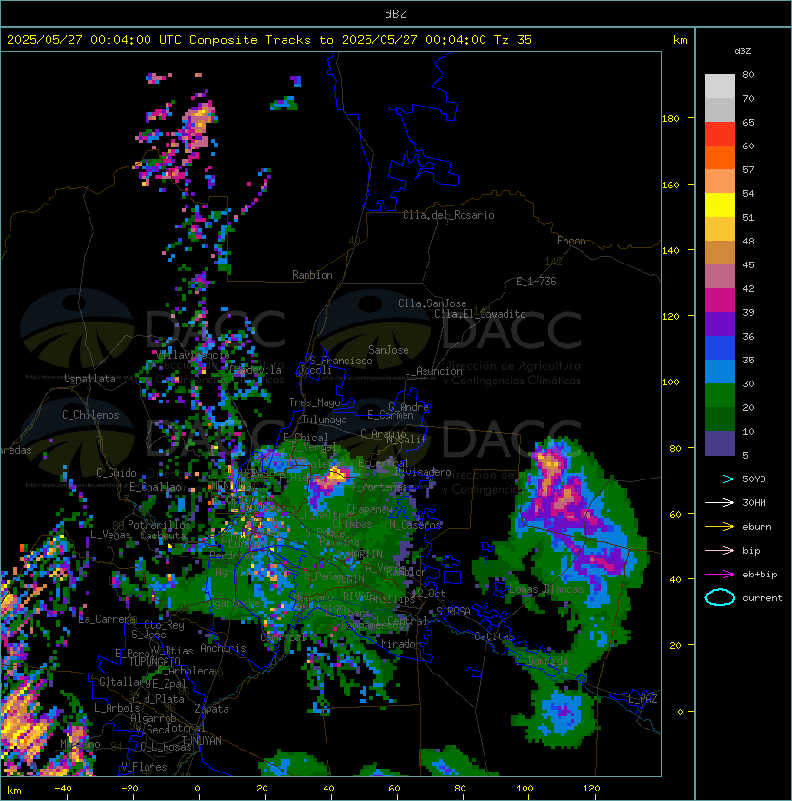
Task: Pick the magenta 39-42 dBZ swatch
Action: pos(720,301)
